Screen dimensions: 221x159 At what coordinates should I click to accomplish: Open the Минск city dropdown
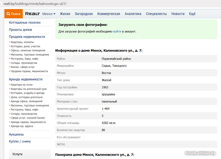click(49, 14)
